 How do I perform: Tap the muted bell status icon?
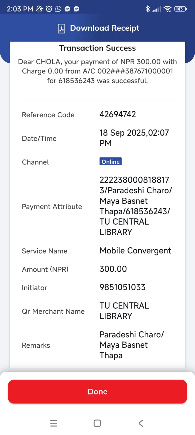(x=39, y=9)
